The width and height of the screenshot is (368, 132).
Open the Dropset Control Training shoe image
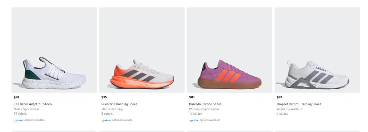[317, 50]
